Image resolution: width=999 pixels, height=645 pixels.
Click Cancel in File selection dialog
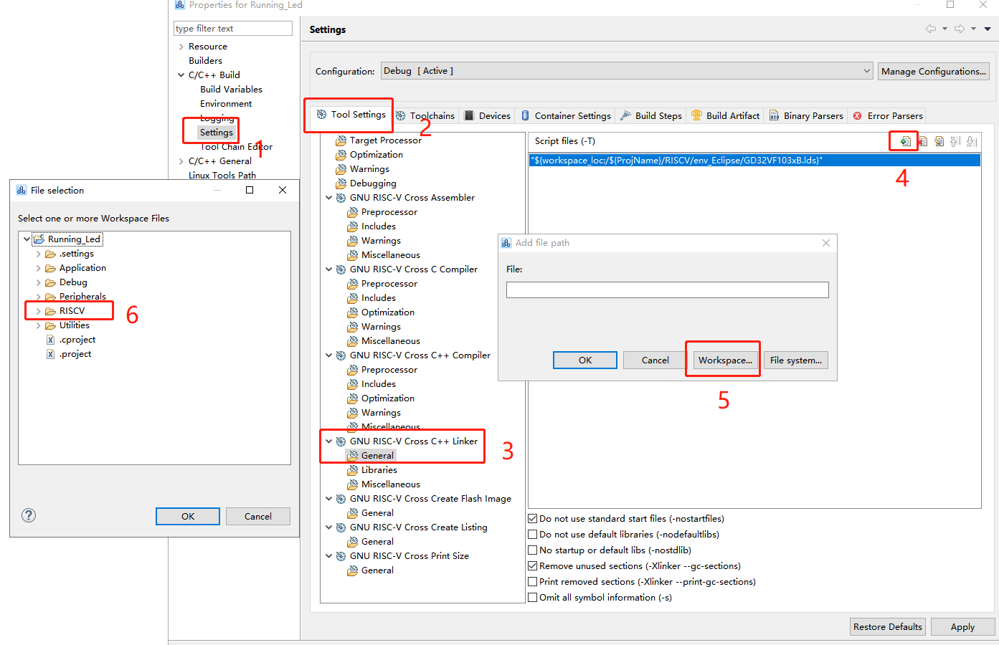(258, 516)
